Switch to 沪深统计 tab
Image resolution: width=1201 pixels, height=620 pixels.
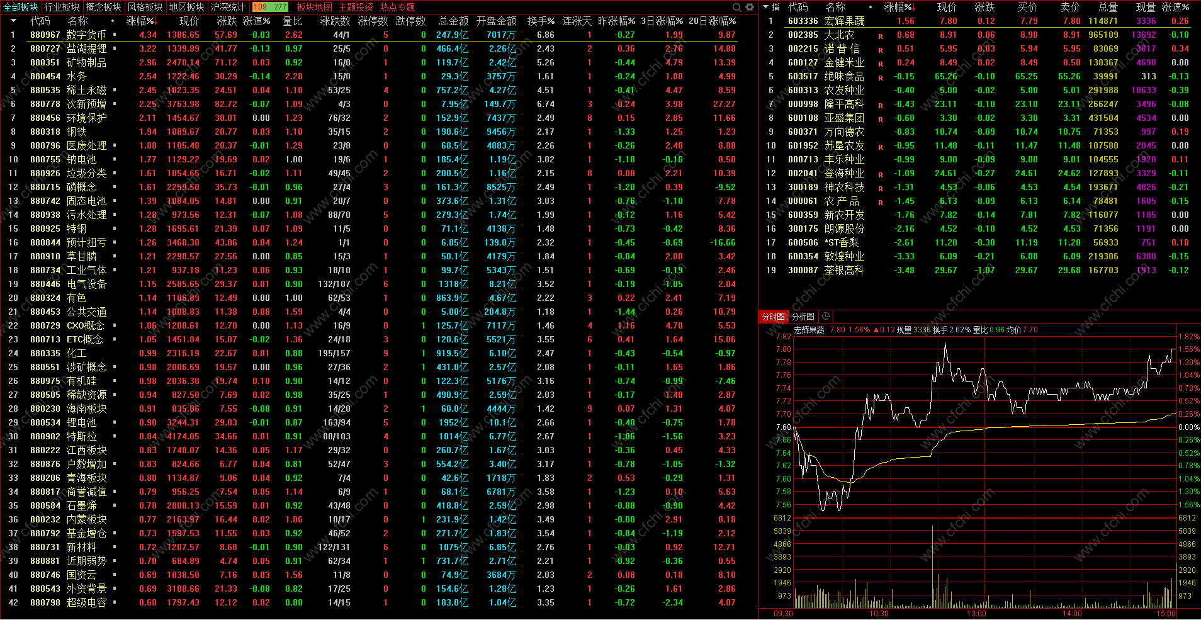[x=228, y=7]
